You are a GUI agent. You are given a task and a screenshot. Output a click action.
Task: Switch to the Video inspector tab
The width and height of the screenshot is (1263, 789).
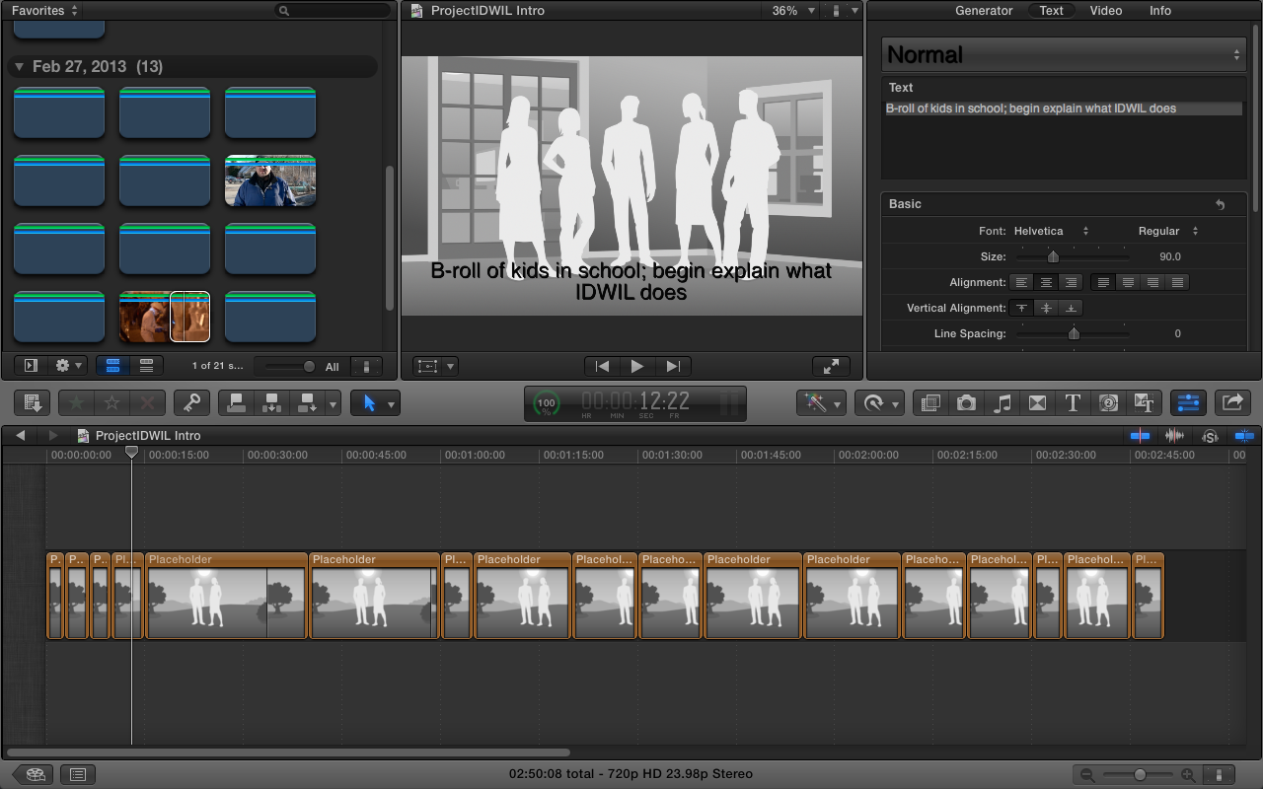coord(1106,10)
